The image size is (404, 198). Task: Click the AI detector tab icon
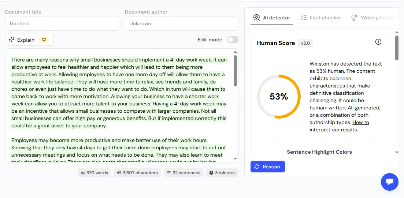[257, 18]
